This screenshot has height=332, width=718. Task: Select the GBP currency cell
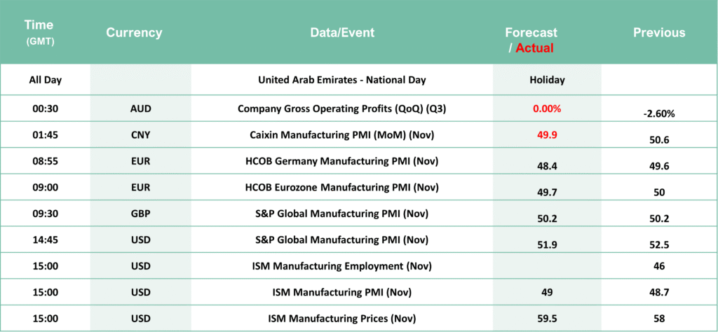tap(140, 214)
